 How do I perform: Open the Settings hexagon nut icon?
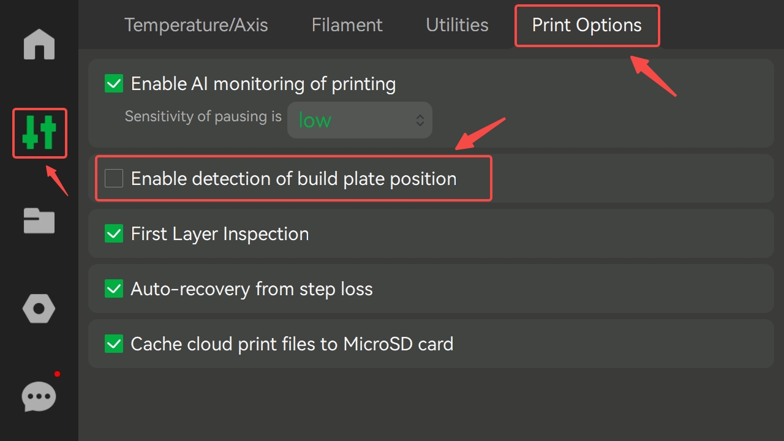point(39,309)
